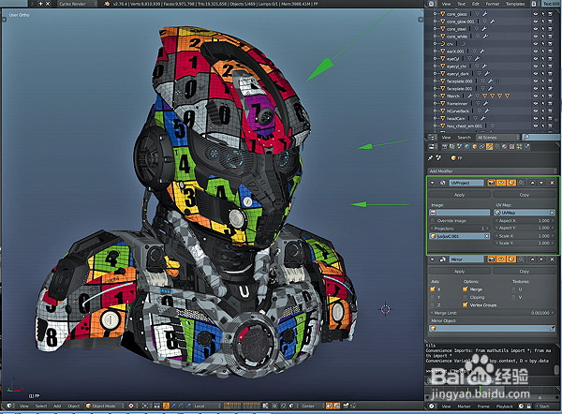Uncheck the Mirror X axis checkbox
This screenshot has height=414, width=562.
coord(433,288)
